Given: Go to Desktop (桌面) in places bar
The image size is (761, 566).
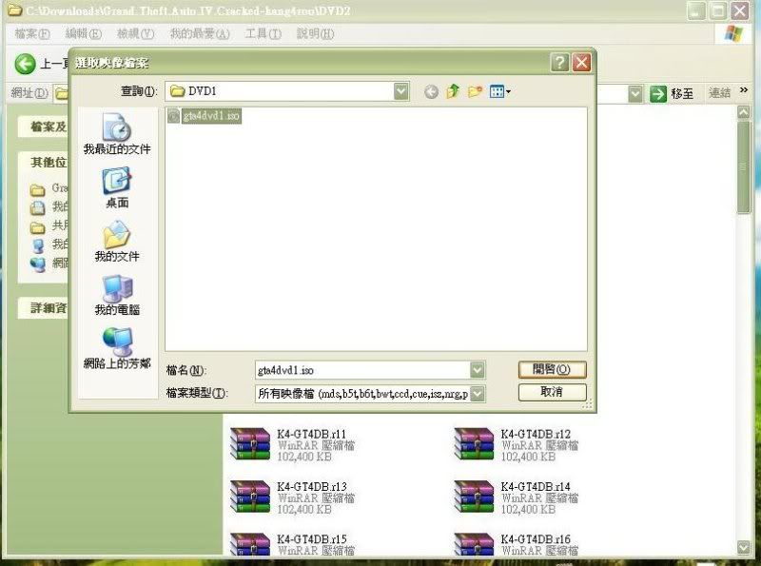Looking at the screenshot, I should click(116, 186).
